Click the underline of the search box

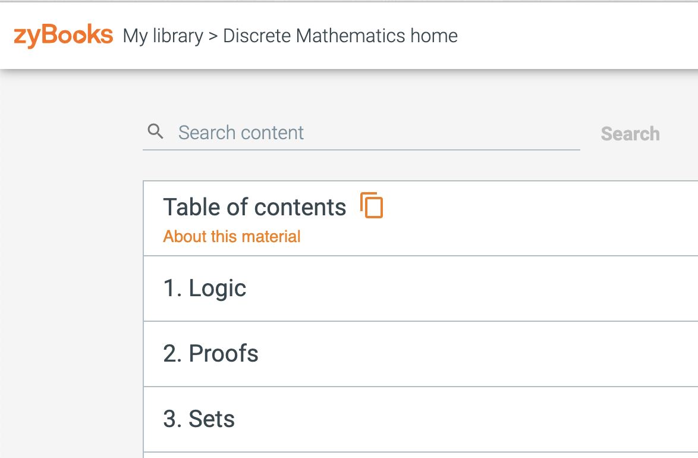point(361,150)
